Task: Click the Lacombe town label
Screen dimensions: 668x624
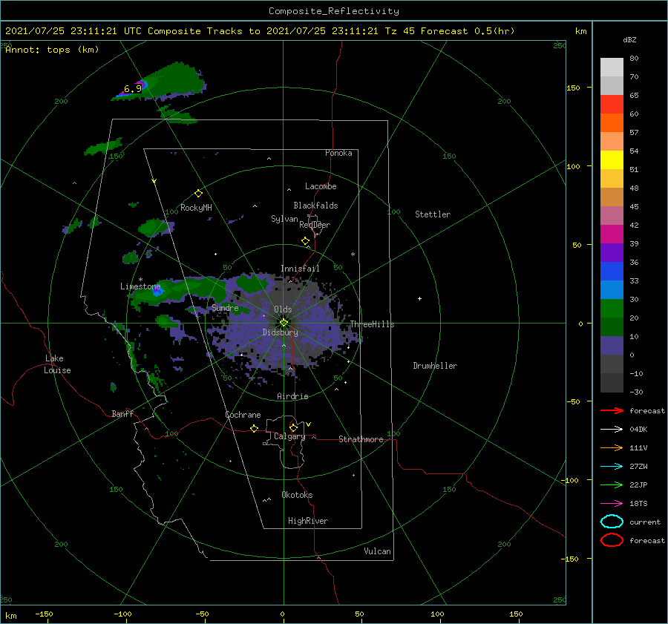Action: click(321, 186)
